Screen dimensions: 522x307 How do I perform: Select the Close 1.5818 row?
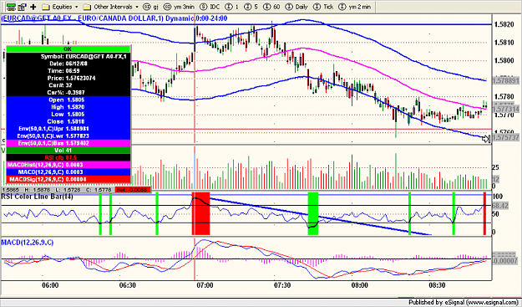(68, 121)
